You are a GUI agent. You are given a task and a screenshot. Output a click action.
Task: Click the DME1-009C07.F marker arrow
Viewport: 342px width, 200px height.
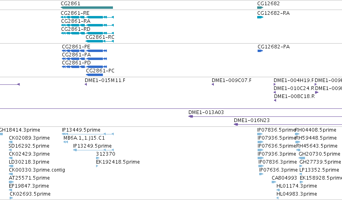tap(213, 84)
